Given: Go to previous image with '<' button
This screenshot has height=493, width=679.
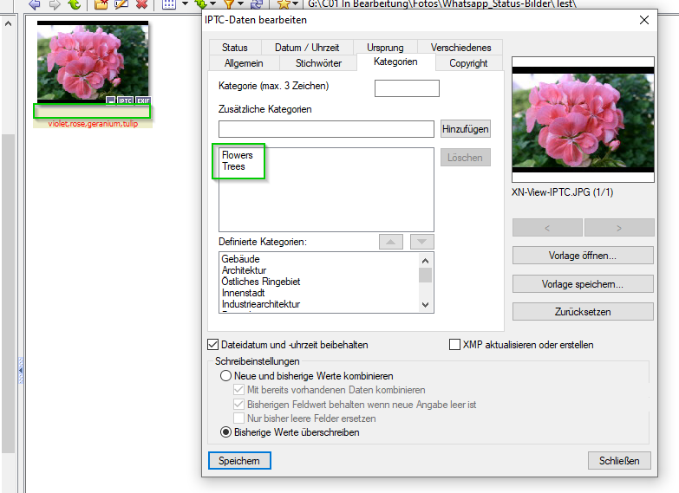Looking at the screenshot, I should pos(547,228).
